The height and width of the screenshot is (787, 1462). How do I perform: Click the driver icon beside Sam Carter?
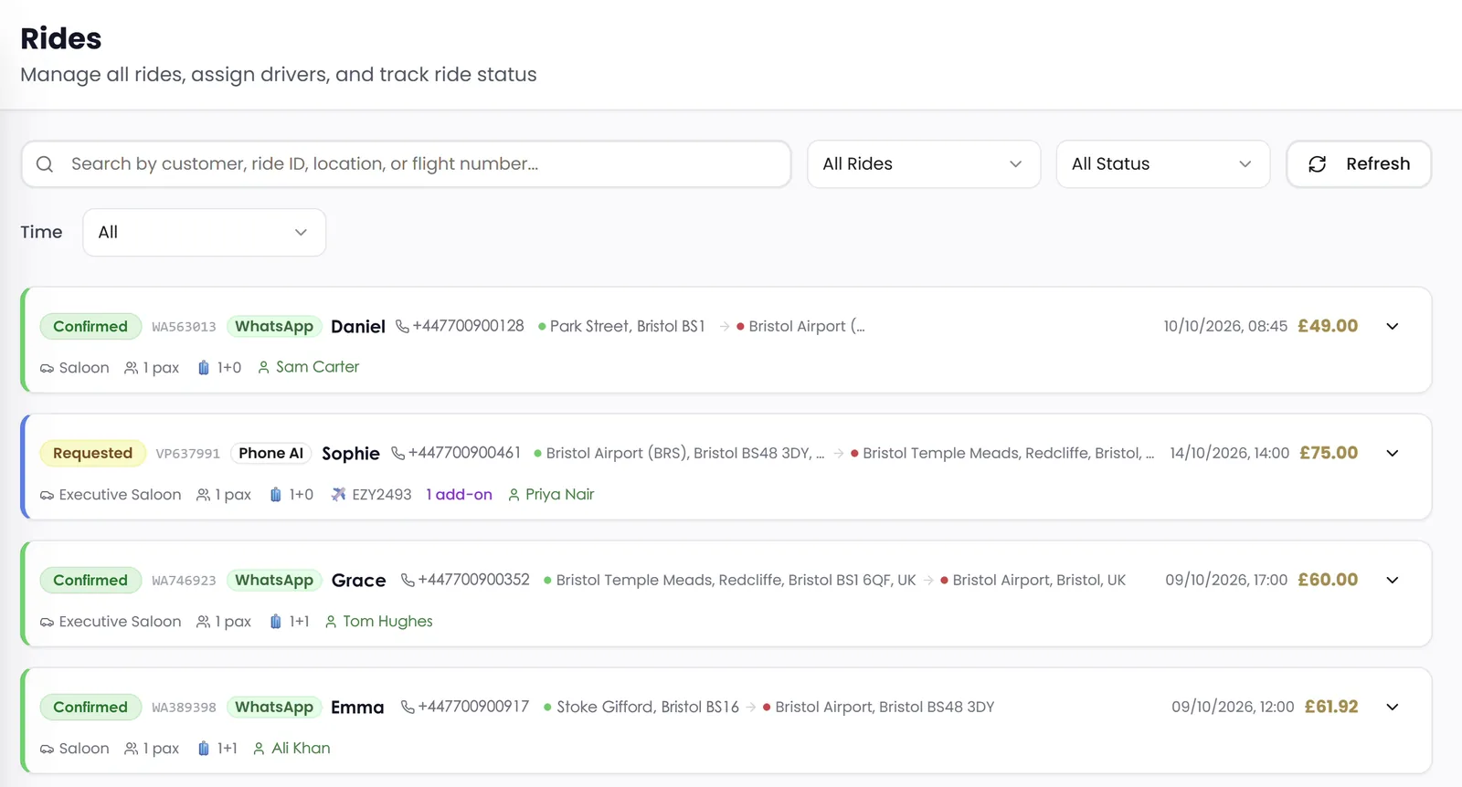(263, 368)
